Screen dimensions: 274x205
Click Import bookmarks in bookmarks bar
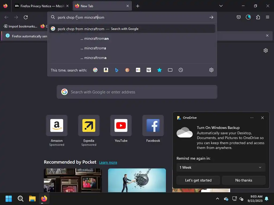[20, 26]
